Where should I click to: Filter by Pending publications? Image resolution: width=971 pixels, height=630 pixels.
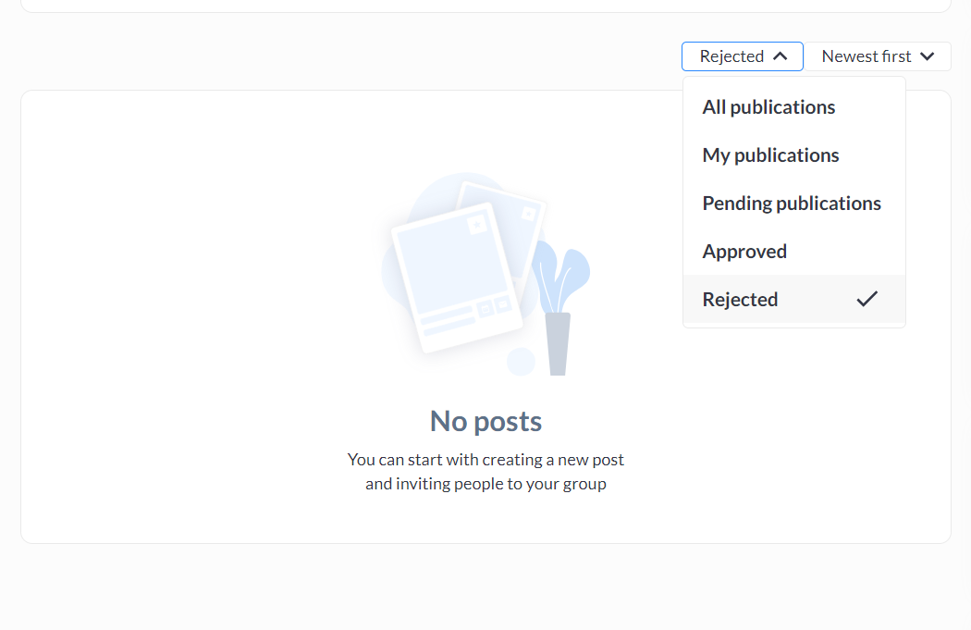(792, 204)
